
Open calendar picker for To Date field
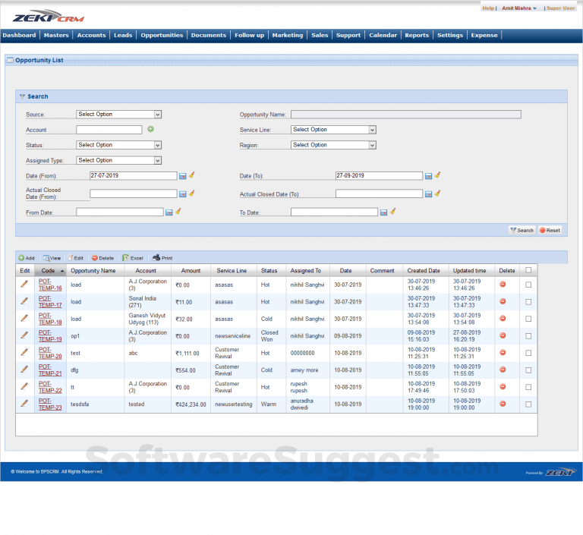tap(383, 212)
